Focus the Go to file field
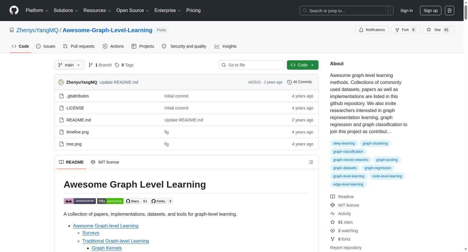 [x=252, y=65]
